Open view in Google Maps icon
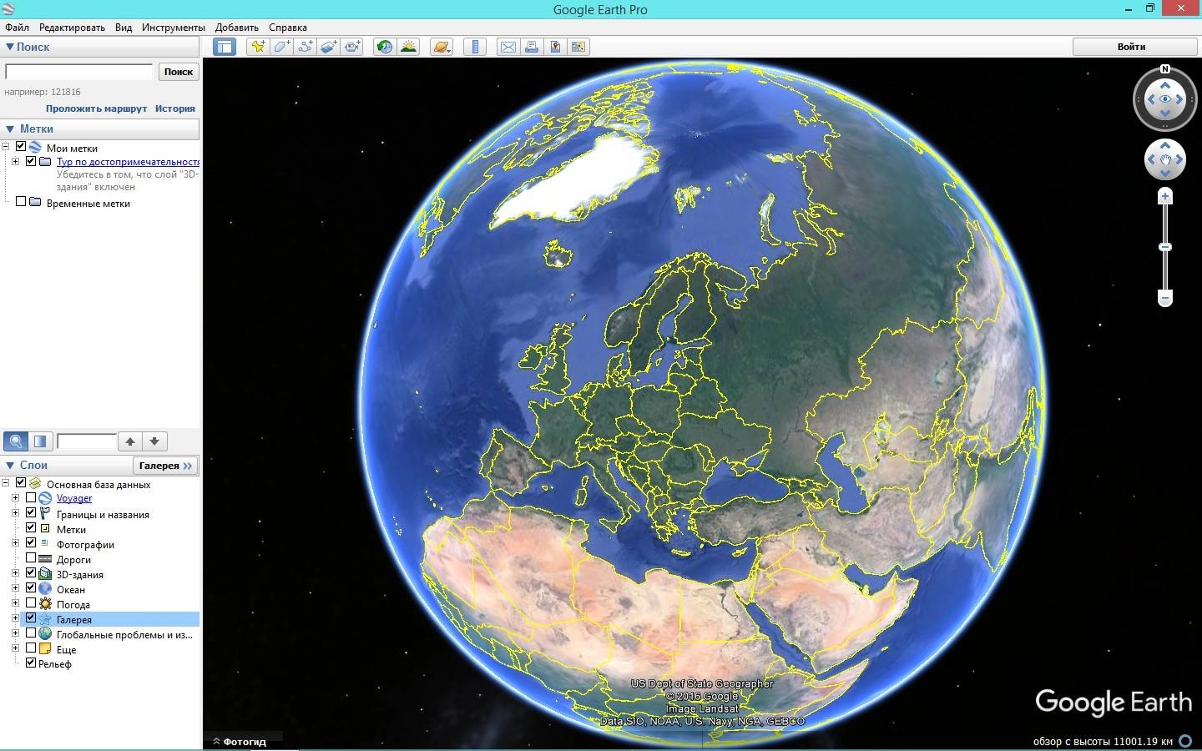 click(x=578, y=47)
